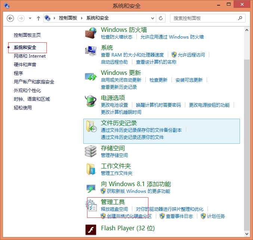Viewport: 253px width, 240px height.
Task: Go forward with the forward arrow button
Action: tap(21, 18)
